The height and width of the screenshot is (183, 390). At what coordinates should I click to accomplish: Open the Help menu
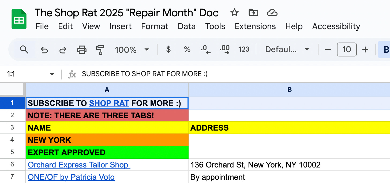(294, 26)
